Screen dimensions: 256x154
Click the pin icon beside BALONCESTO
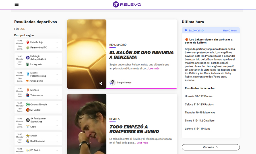[x=186, y=30]
